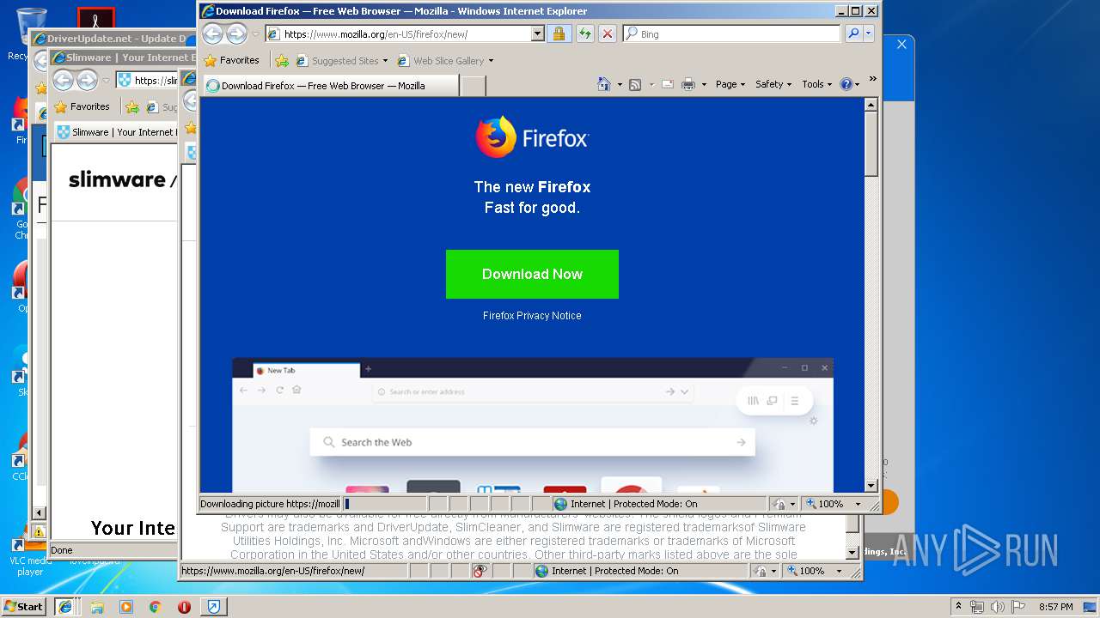Image resolution: width=1100 pixels, height=618 pixels.
Task: Click the 8:57 PM taskbar clock
Action: pyautogui.click(x=1055, y=606)
